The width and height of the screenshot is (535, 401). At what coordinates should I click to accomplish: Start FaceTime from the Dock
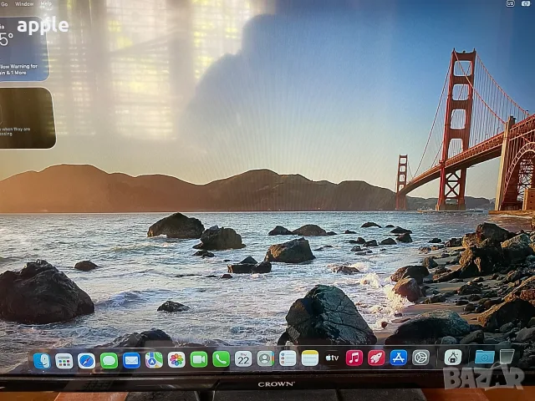[x=199, y=359]
